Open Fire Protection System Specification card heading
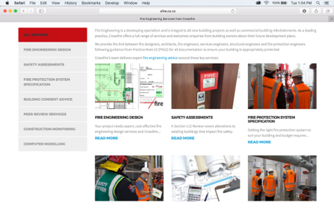Image resolution: width=334 pixels, height=211 pixels. pos(271,119)
